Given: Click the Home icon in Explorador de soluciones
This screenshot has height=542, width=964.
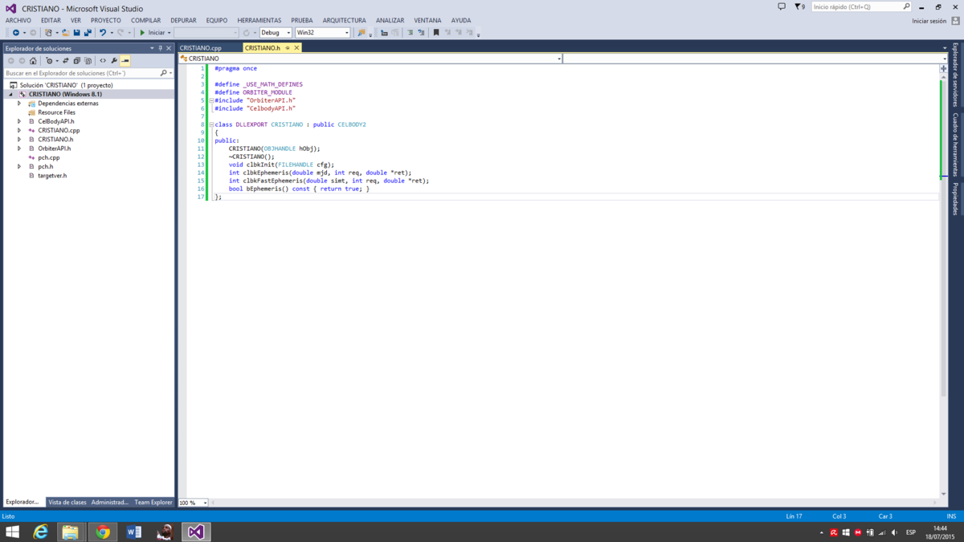Looking at the screenshot, I should [x=33, y=61].
